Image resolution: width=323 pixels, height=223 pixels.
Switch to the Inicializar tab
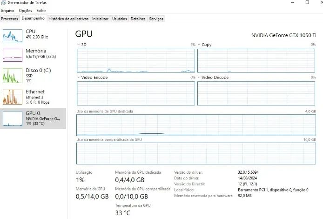[x=100, y=19]
